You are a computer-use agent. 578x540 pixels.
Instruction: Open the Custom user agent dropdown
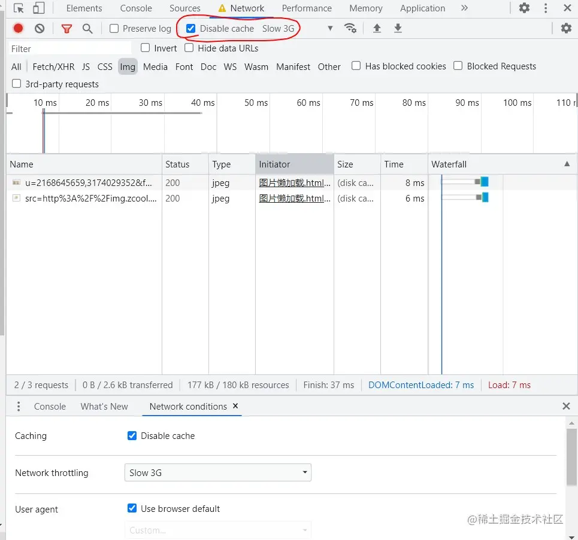218,530
